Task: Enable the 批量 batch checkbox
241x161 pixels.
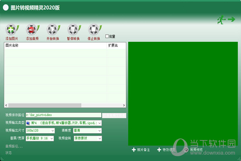Action: pyautogui.click(x=107, y=36)
